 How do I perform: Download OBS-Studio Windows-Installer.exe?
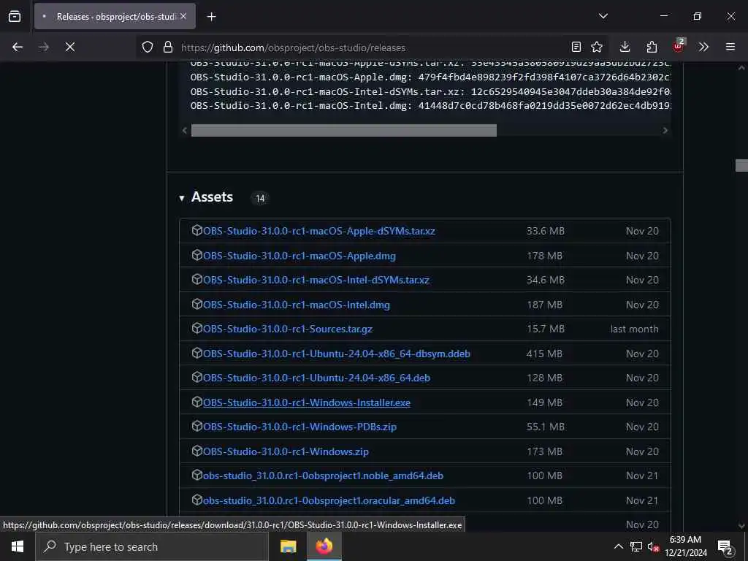coord(306,402)
